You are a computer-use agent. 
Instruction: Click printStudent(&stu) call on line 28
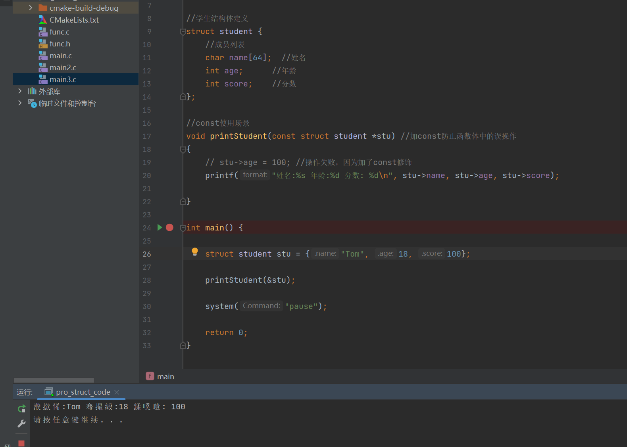tap(250, 280)
